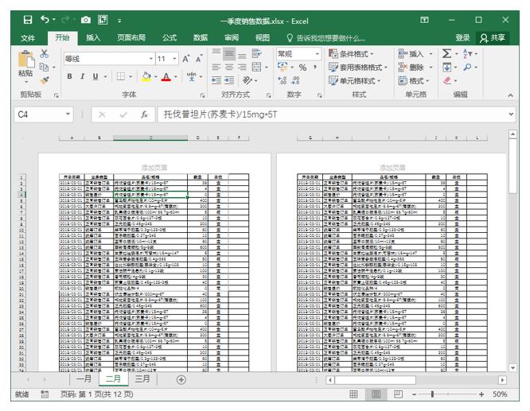
Task: Click the zoom slider handle
Action: coord(432,394)
